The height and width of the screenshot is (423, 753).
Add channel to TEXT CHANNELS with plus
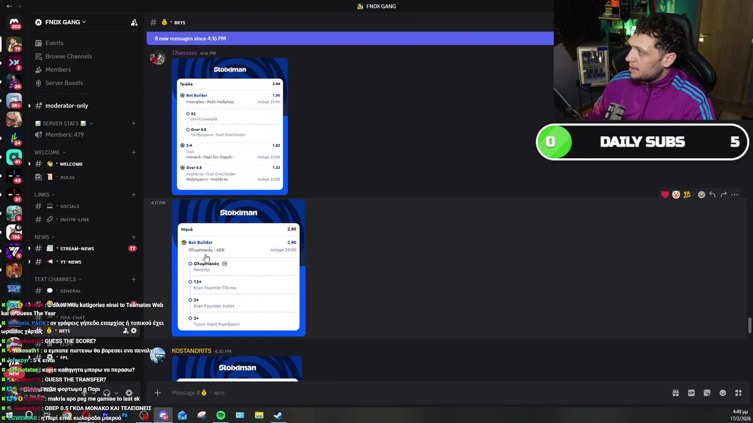click(134, 279)
